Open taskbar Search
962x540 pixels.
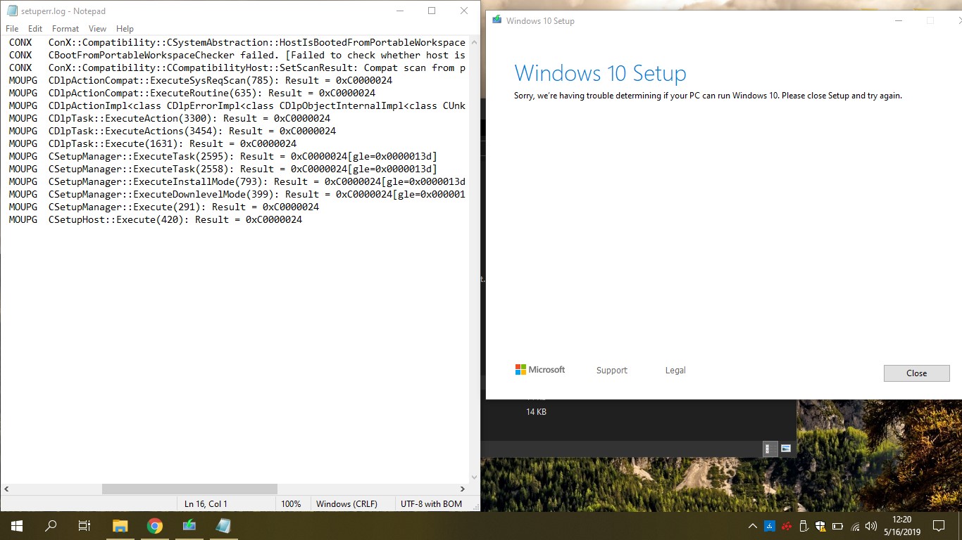51,526
